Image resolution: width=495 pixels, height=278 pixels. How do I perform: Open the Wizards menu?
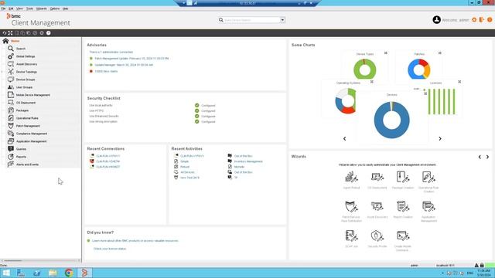(x=41, y=8)
